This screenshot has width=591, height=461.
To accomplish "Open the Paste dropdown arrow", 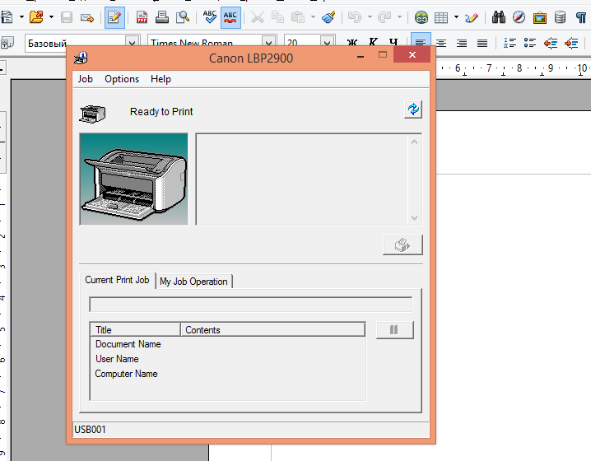I will click(313, 17).
